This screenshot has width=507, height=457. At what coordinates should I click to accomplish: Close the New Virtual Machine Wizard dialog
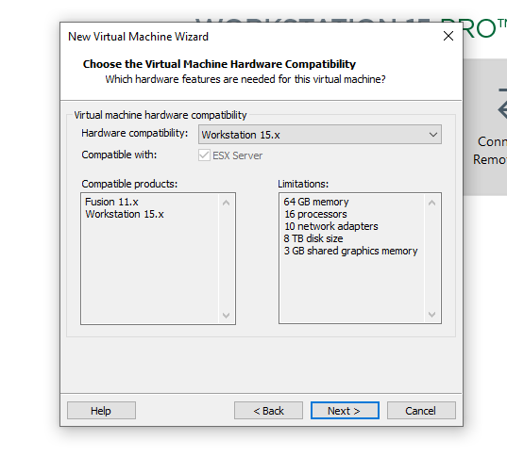click(x=448, y=36)
